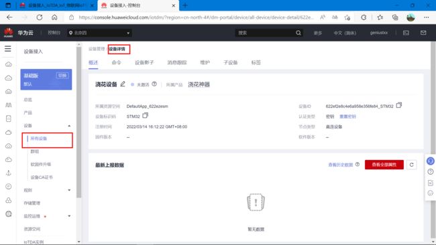Click the document-shaped icon in the service sidebar
The width and height of the screenshot is (436, 245).
click(x=9, y=118)
